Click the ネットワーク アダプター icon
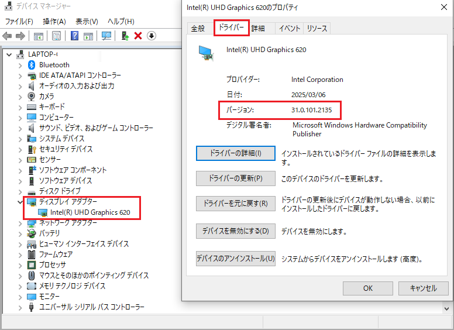The image size is (454, 330). pos(31,223)
